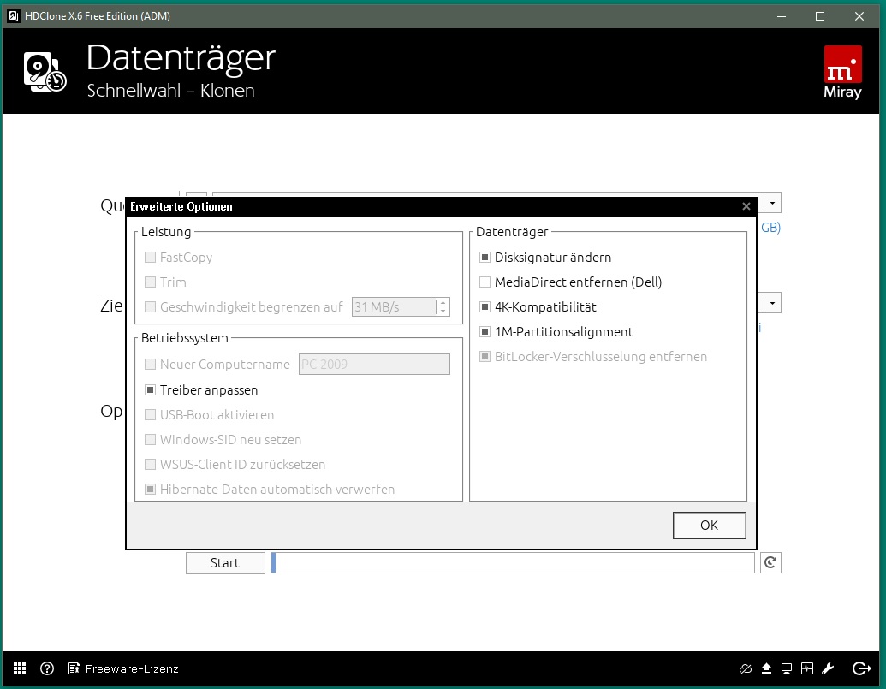Viewport: 886px width, 689px height.
Task: Click the Miray logo
Action: [842, 72]
